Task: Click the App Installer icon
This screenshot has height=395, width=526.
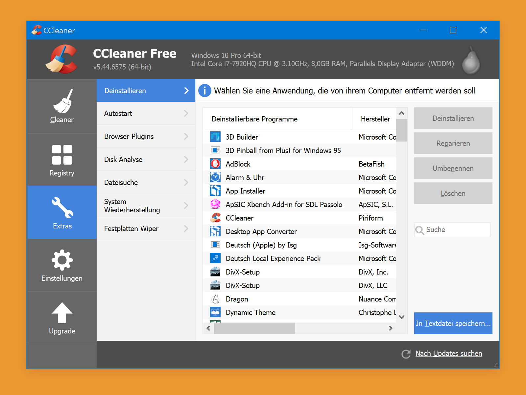Action: coord(215,191)
